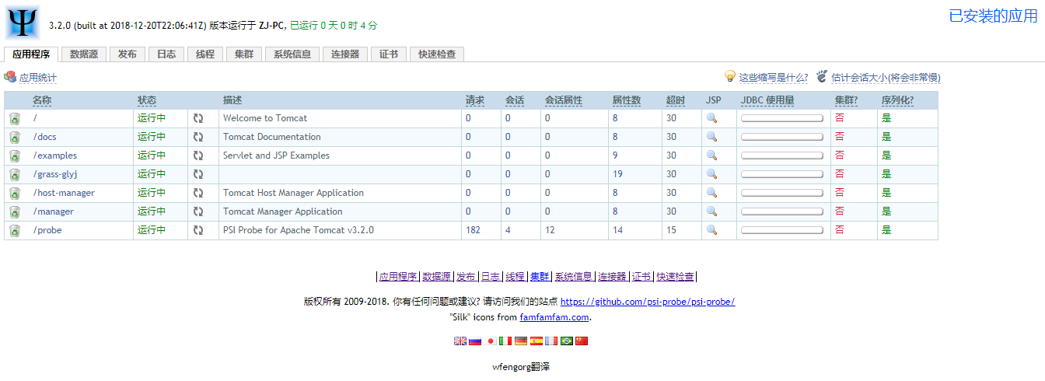The image size is (1045, 381).
Task: Undeploy /docs using its trash icon
Action: (15, 137)
